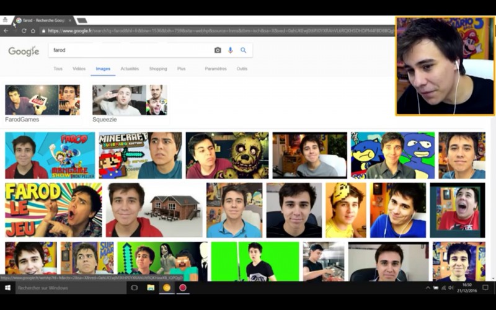Click the Rechercher sur Windows search box
Viewport: 496px width, 310px height.
[x=71, y=288]
